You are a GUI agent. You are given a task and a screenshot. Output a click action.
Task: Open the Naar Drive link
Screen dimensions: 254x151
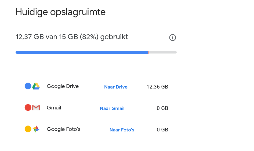116,87
